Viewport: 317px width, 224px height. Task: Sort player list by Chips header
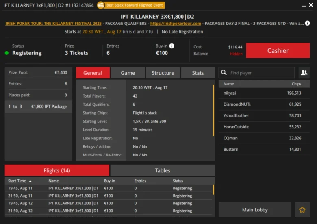296,84
